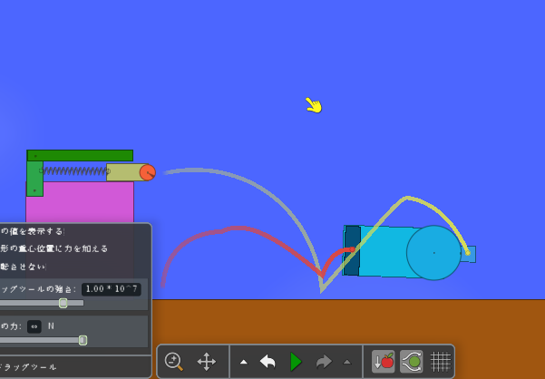Screen dimensions: 545x379
Task: Click the large blue circle wheel
Action: pos(433,252)
